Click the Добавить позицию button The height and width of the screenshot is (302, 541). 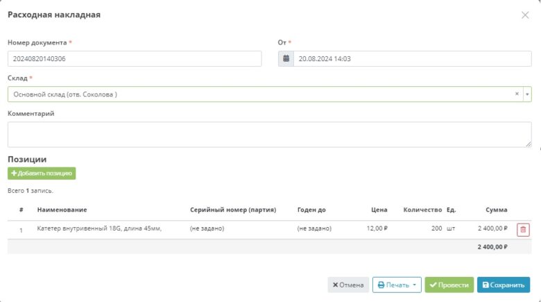pos(42,174)
